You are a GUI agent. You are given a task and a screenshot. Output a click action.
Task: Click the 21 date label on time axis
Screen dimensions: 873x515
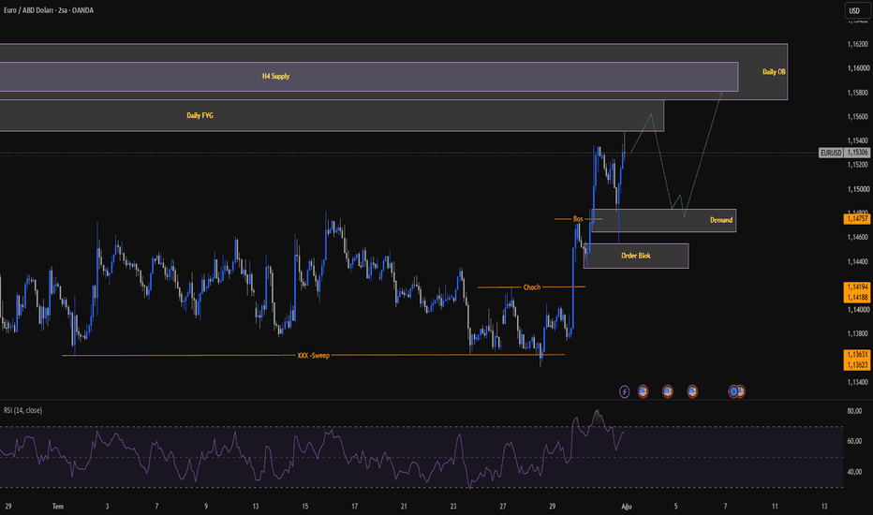click(404, 506)
